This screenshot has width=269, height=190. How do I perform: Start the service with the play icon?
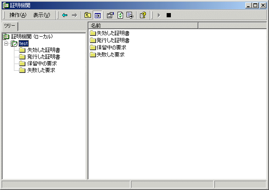pos(159,16)
